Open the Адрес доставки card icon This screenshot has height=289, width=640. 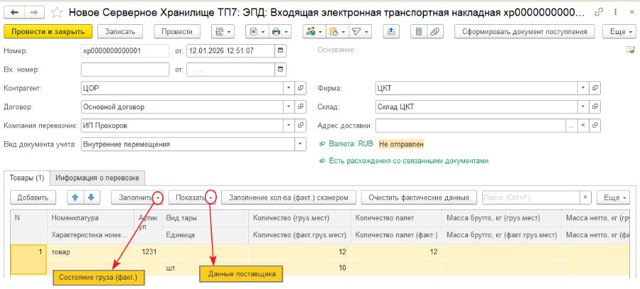595,125
